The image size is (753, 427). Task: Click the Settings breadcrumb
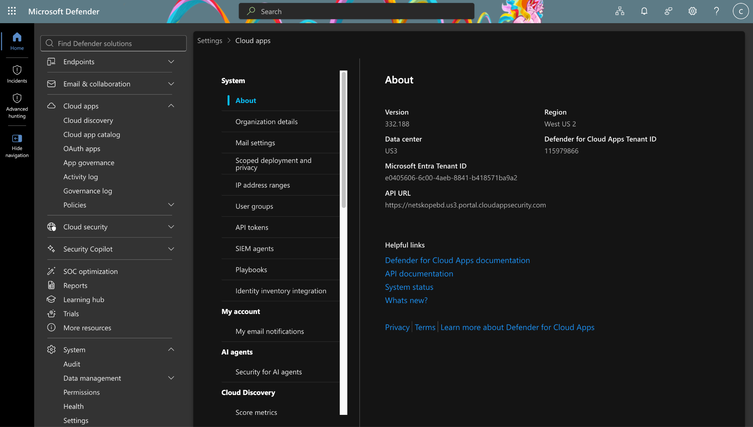coord(210,40)
